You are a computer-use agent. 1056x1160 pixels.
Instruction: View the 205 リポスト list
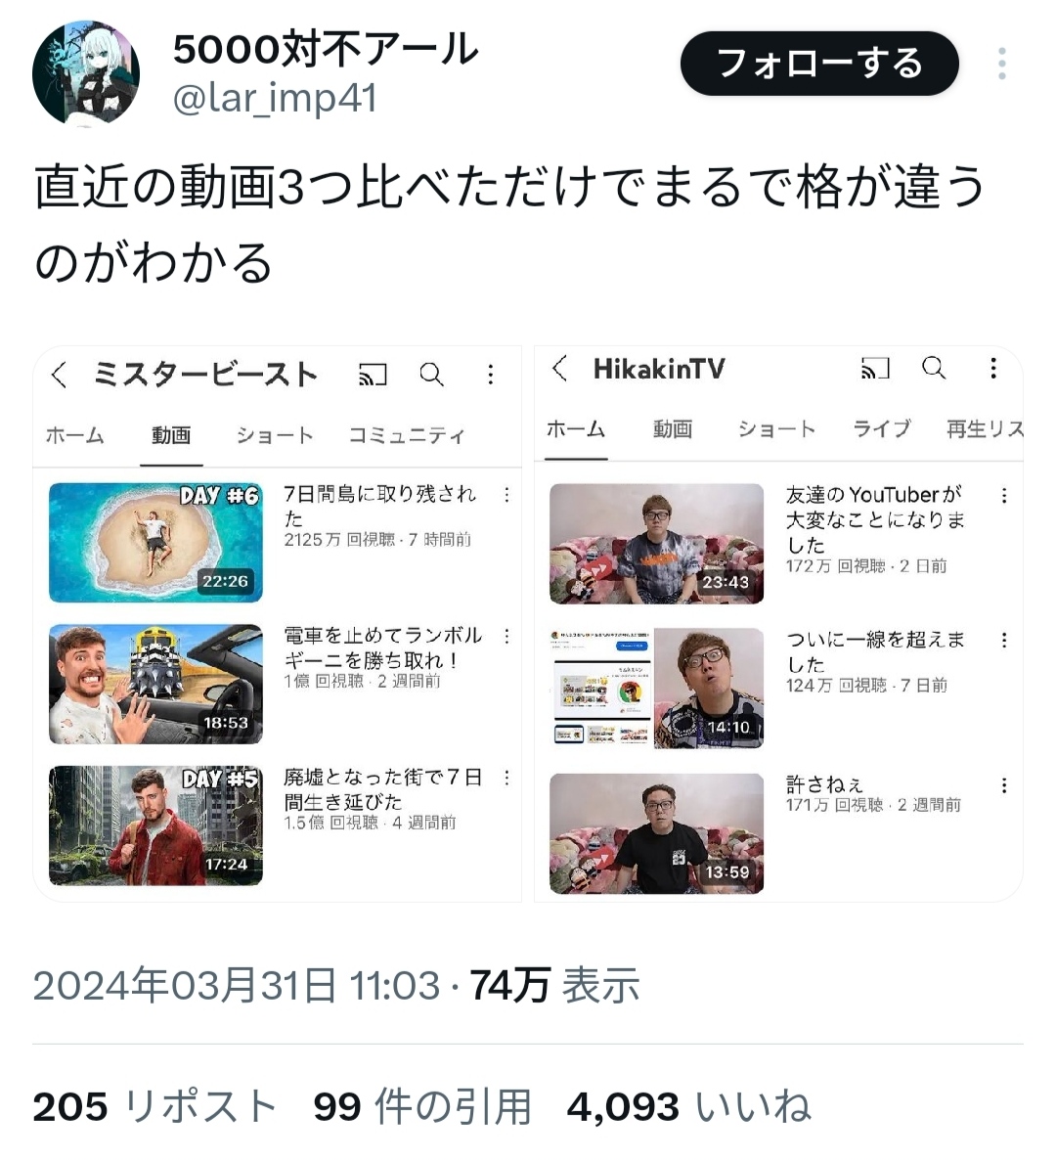click(x=154, y=1107)
